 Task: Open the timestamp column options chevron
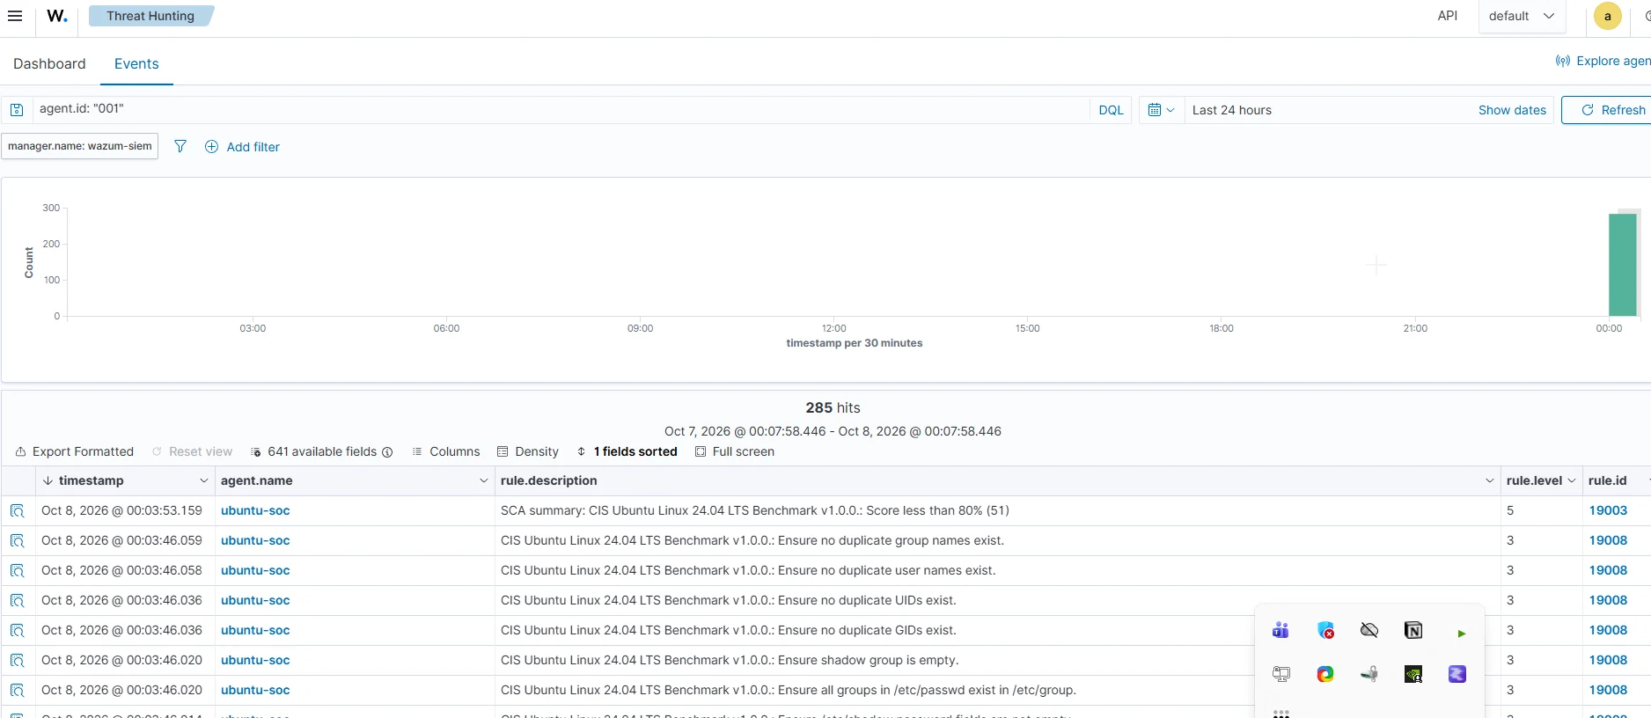204,480
